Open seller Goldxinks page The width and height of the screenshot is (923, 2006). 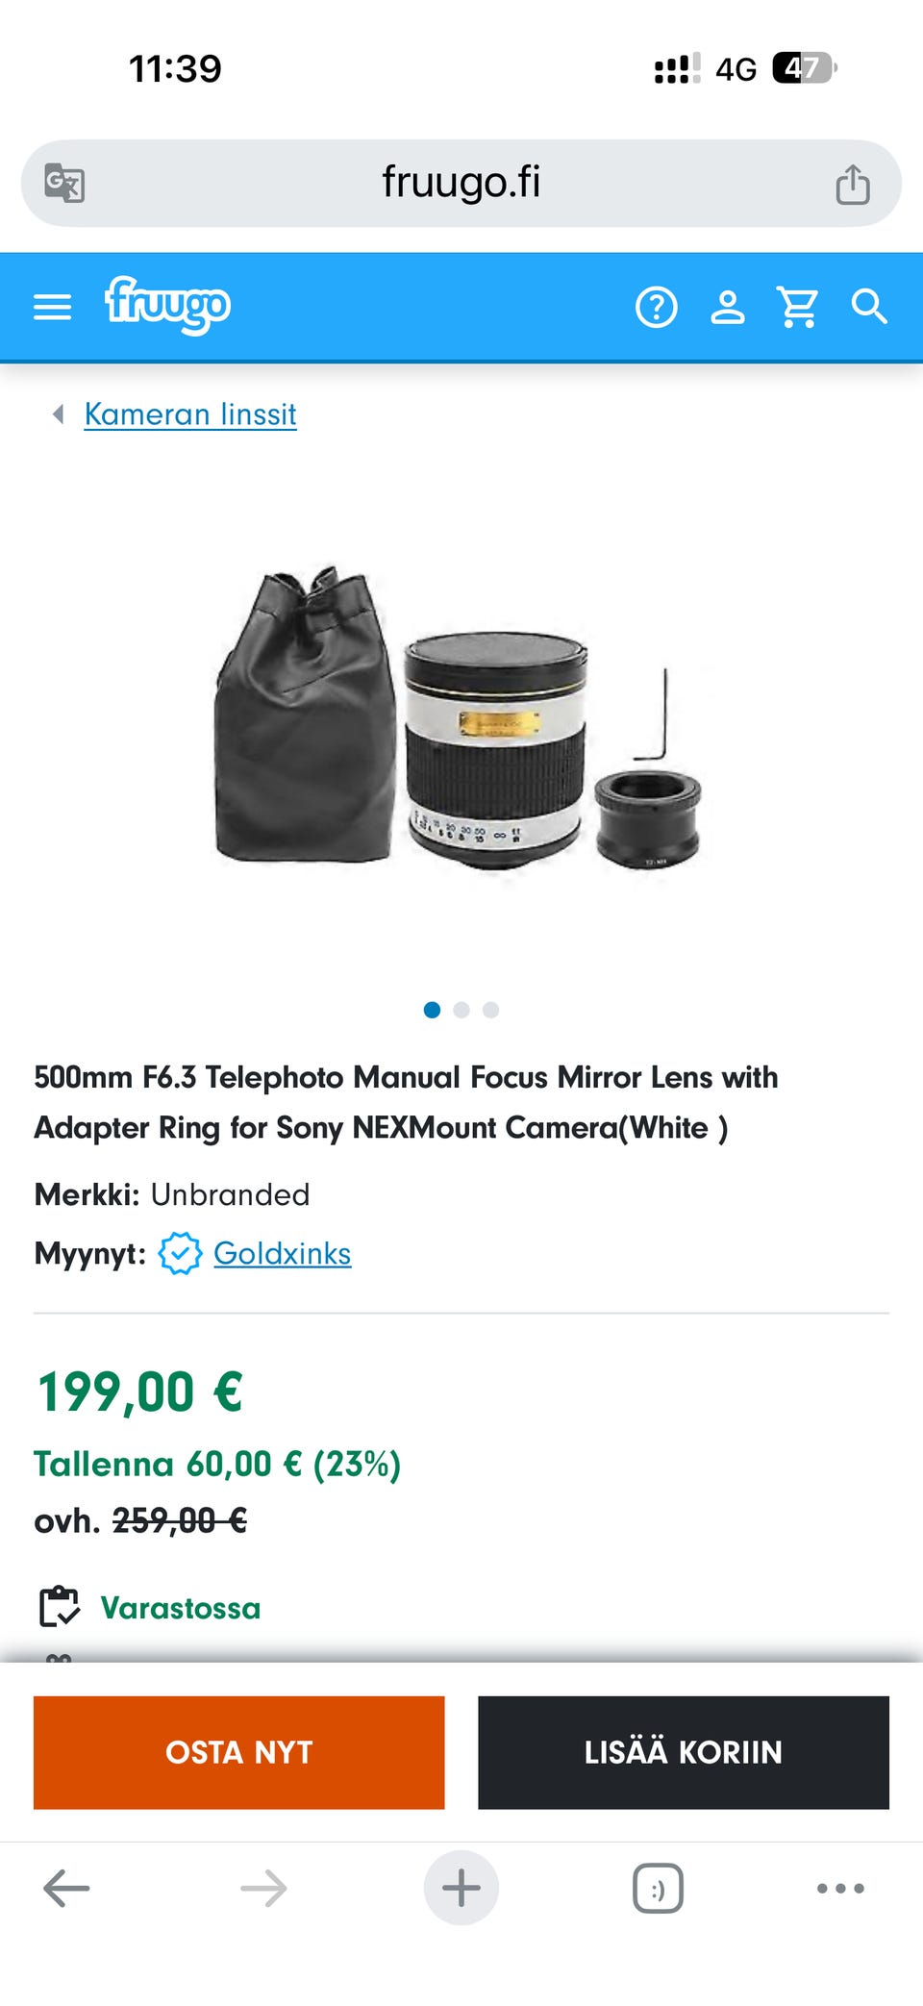[x=282, y=1253]
